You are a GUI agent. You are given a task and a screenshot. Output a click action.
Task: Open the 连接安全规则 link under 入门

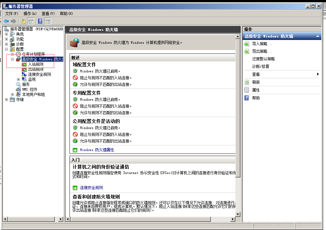91,188
